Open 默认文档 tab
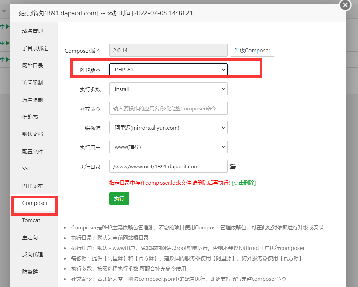The image size is (358, 287). pos(33,134)
